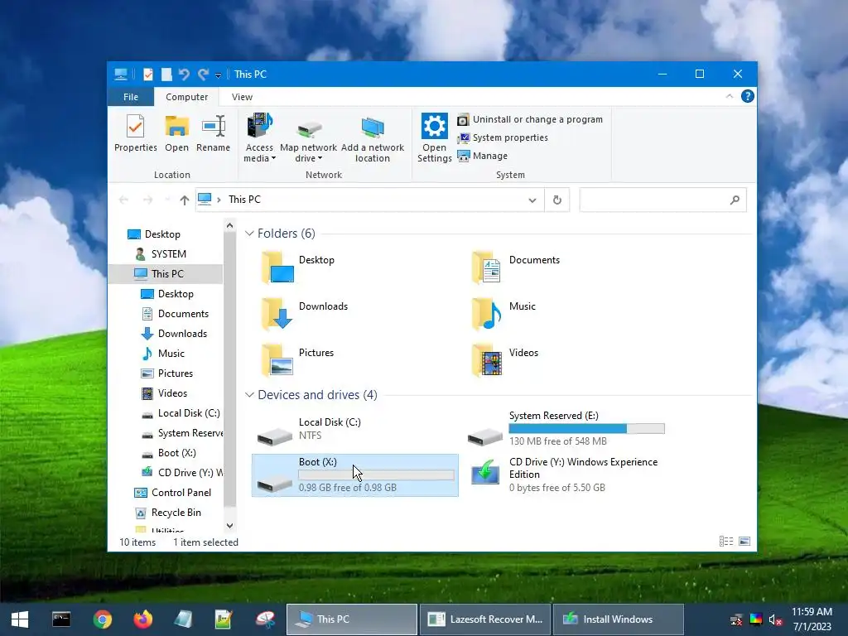Click the Open folder ribbon icon
Screen dimensions: 848x636
(x=177, y=133)
